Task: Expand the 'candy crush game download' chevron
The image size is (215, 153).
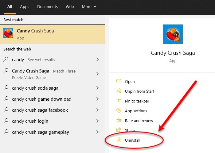Action: pos(97,99)
